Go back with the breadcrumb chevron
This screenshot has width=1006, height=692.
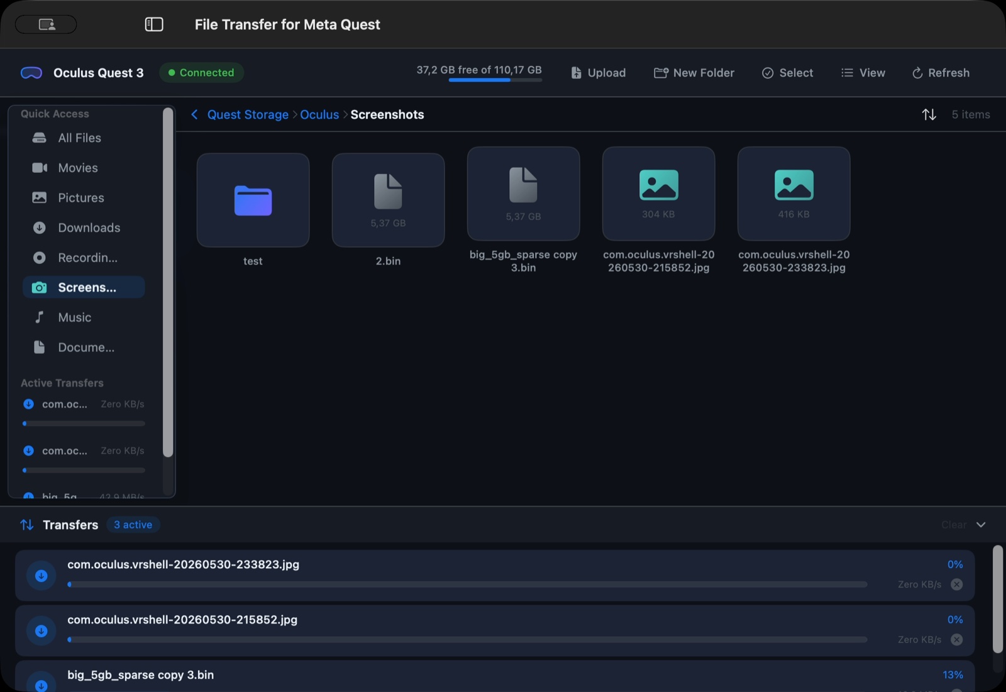(x=194, y=114)
